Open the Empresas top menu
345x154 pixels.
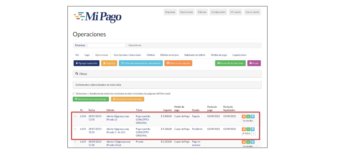tap(170, 12)
